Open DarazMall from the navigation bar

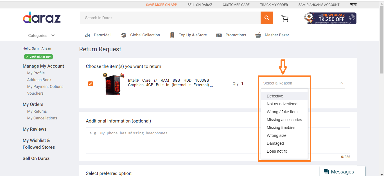pos(98,35)
